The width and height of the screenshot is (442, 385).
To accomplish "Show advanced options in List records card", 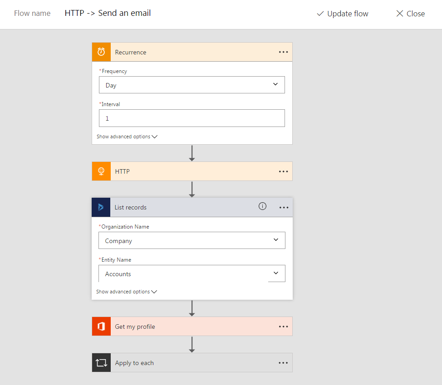I will coord(126,292).
